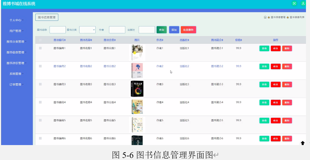
Task: Click the green 查询 button
Action: tap(162, 30)
